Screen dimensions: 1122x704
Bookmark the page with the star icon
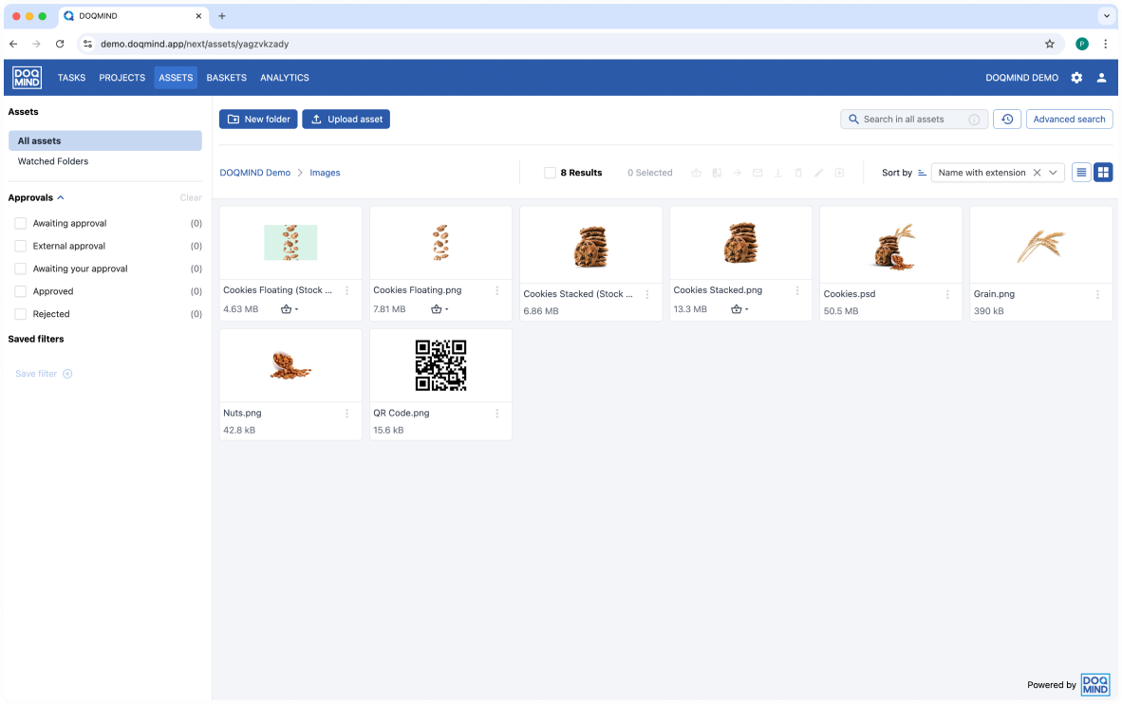(x=1050, y=44)
